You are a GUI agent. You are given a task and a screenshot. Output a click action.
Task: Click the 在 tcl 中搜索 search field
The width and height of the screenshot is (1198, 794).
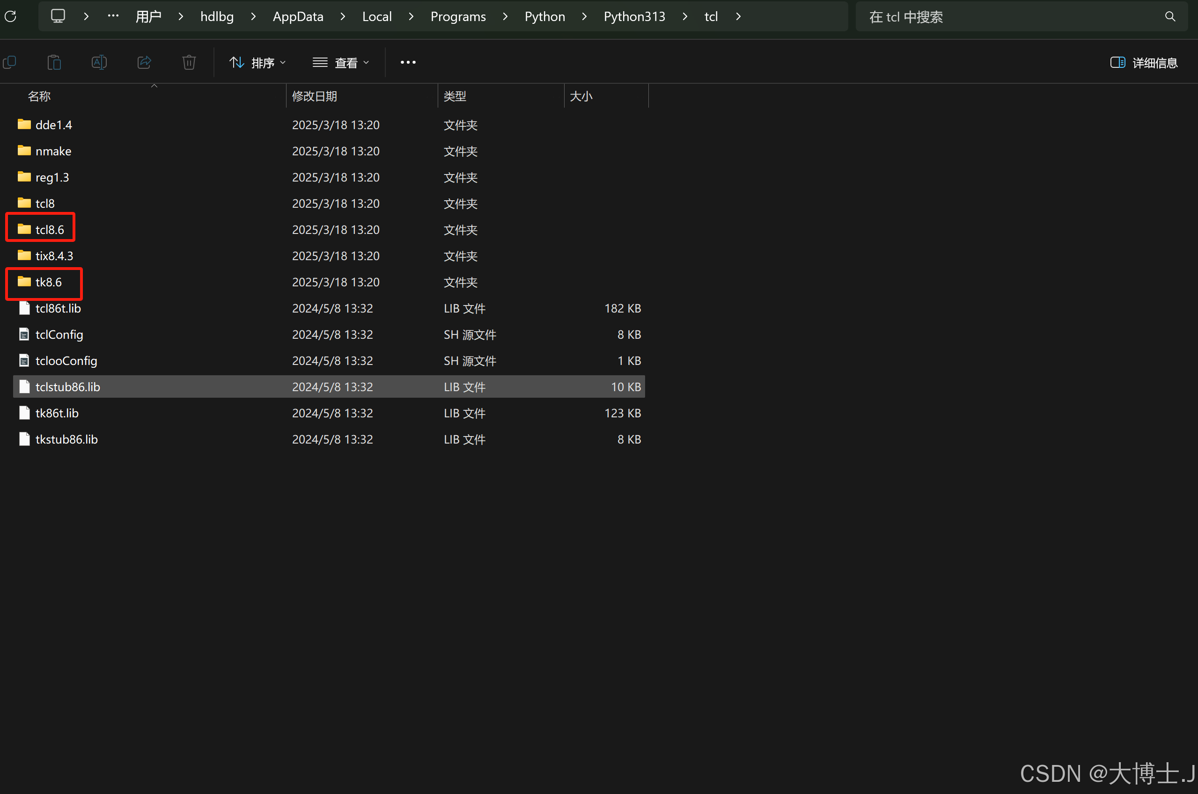[1008, 17]
